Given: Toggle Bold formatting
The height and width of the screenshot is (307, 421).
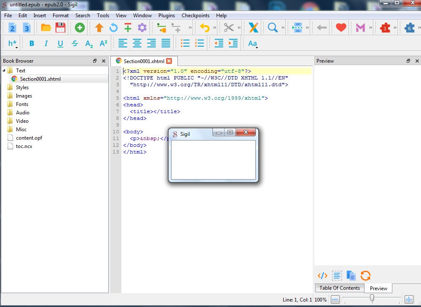Looking at the screenshot, I should [32, 43].
